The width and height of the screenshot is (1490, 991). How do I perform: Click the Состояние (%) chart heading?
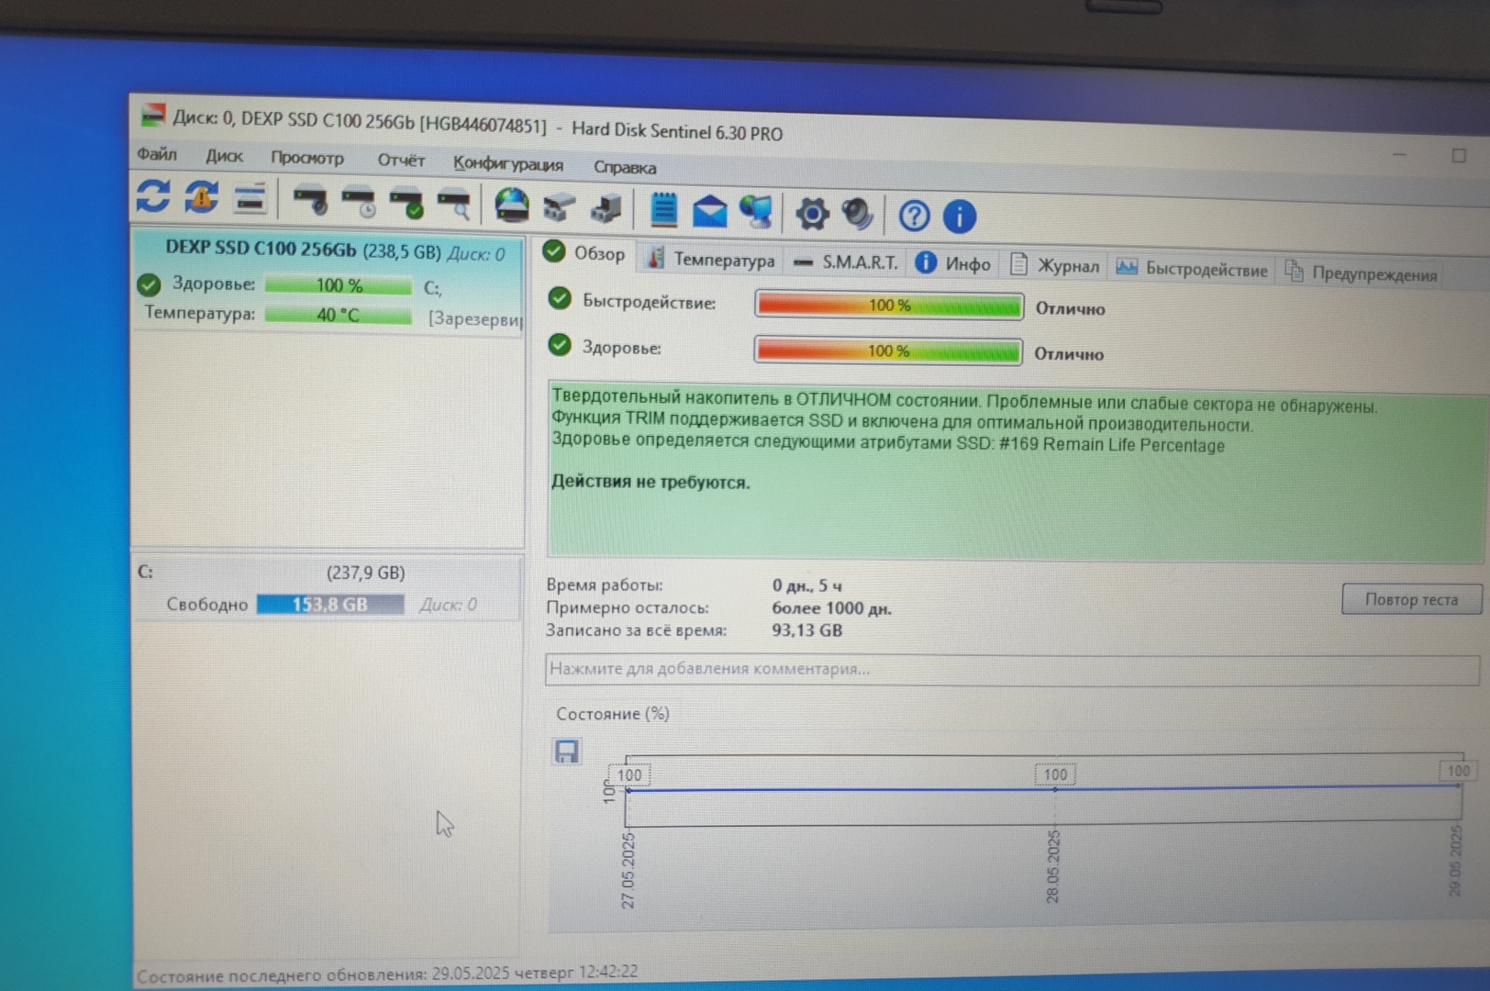[x=613, y=713]
